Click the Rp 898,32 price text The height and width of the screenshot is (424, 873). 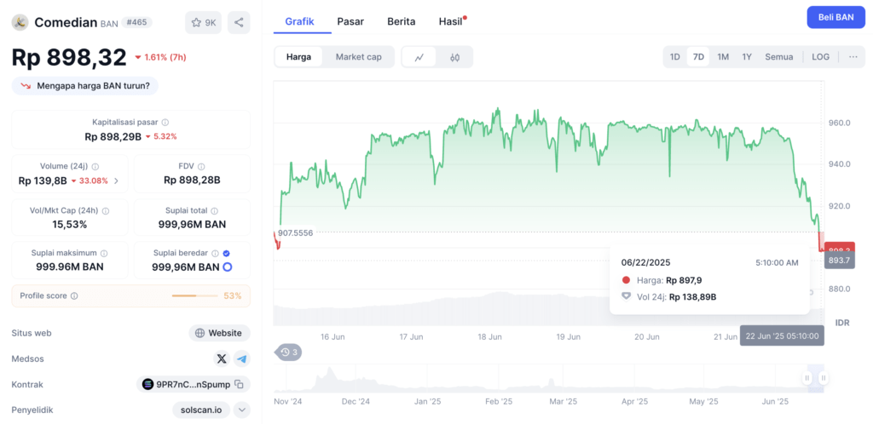pyautogui.click(x=68, y=57)
